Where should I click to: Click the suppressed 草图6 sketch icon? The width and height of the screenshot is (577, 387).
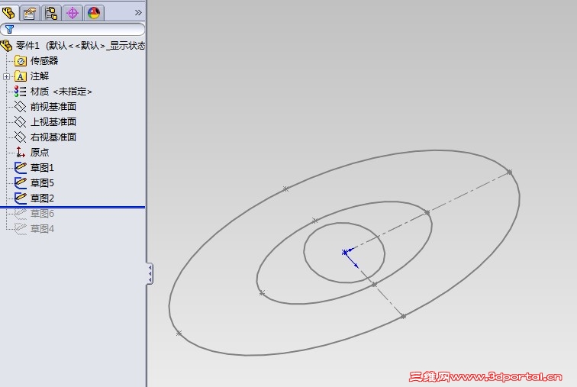point(21,214)
